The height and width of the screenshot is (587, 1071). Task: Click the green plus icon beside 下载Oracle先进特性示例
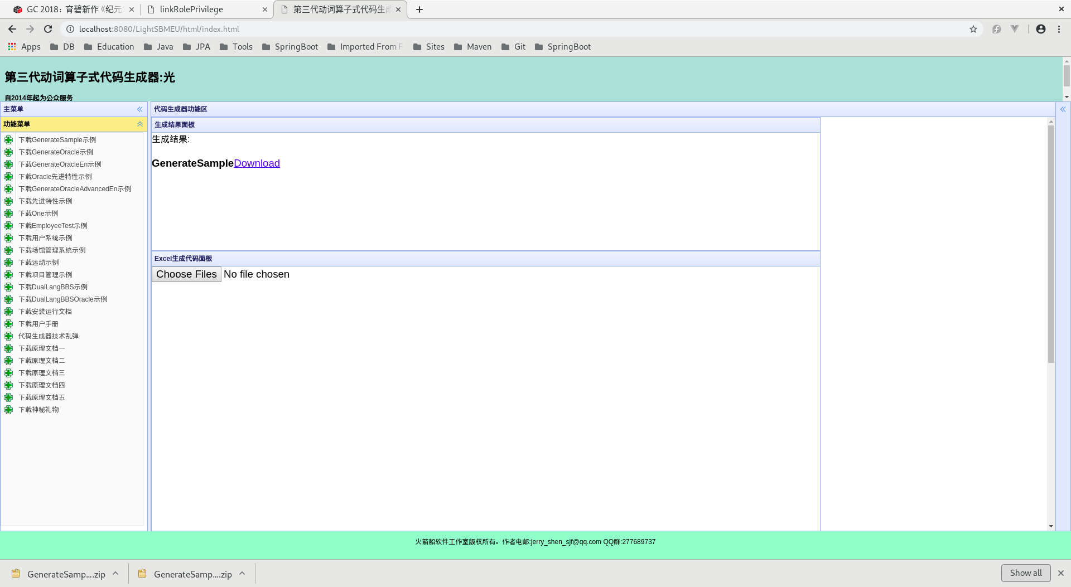click(x=8, y=177)
